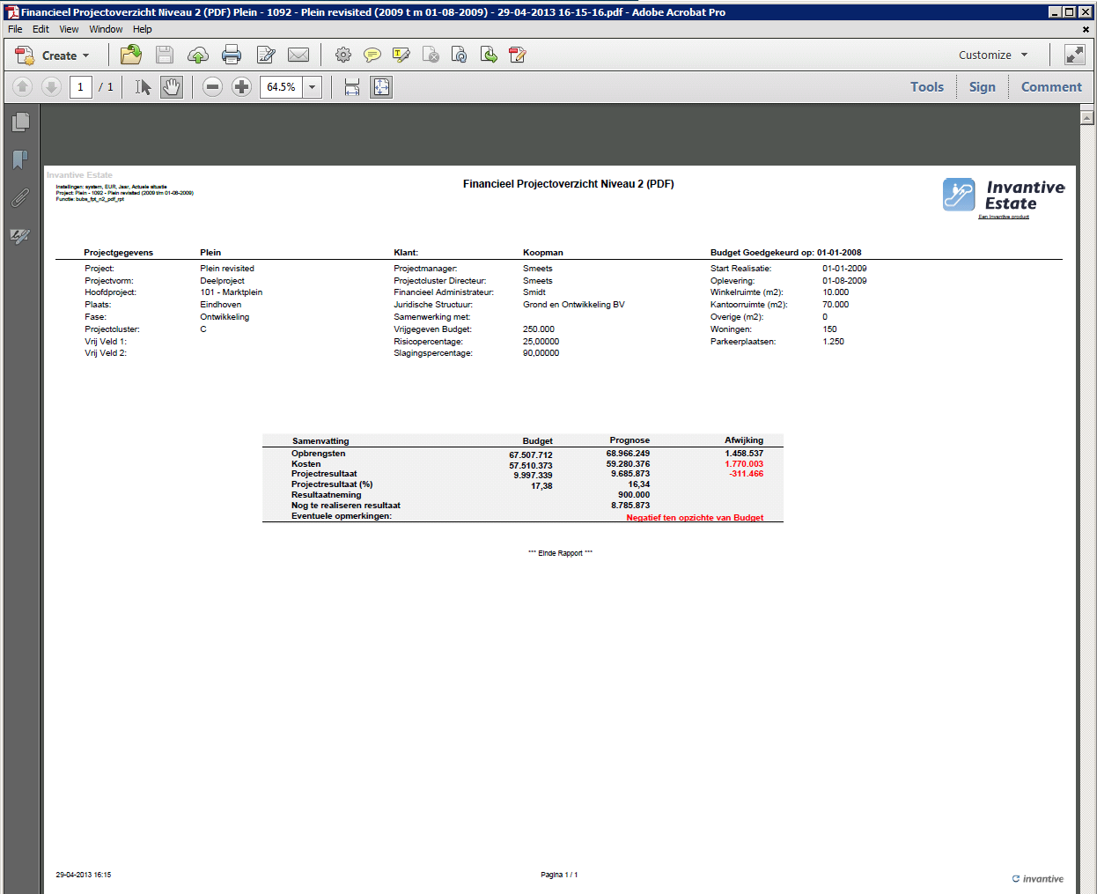Open the Edit menu
Viewport: 1097px width, 894px height.
[41, 29]
